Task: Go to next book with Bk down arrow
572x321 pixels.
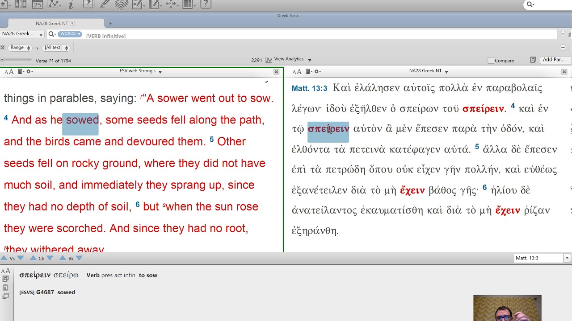Action: (79, 258)
